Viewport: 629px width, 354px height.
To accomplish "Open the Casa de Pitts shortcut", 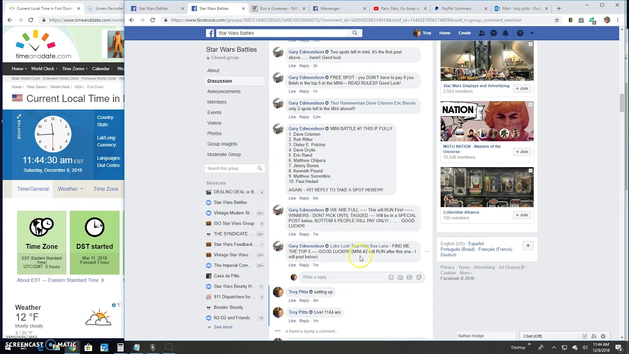I will 227,276.
